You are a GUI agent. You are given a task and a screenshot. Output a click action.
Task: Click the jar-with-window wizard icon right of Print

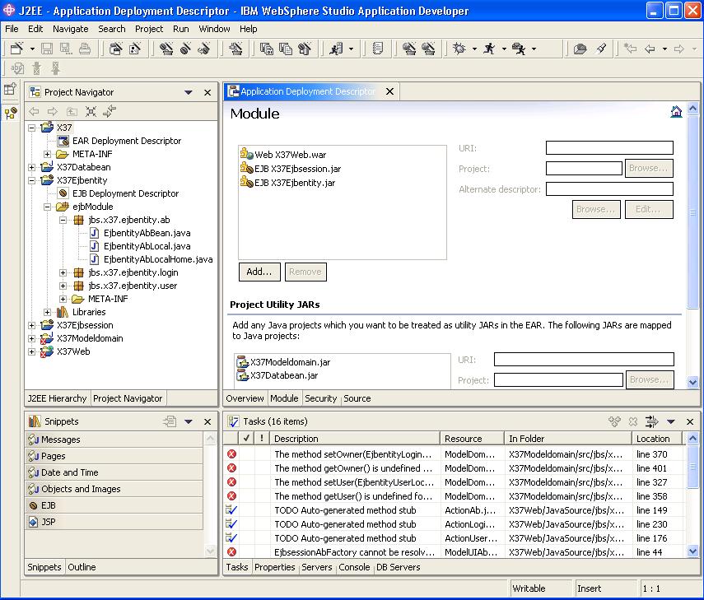[116, 49]
